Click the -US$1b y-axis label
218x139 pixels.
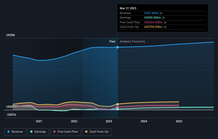click(11, 115)
